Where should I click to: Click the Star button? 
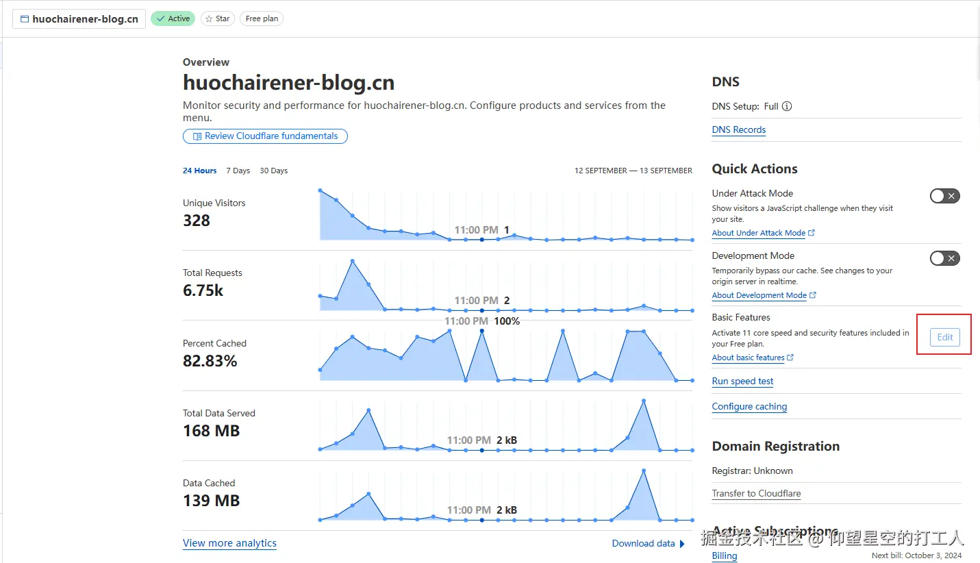(x=218, y=18)
